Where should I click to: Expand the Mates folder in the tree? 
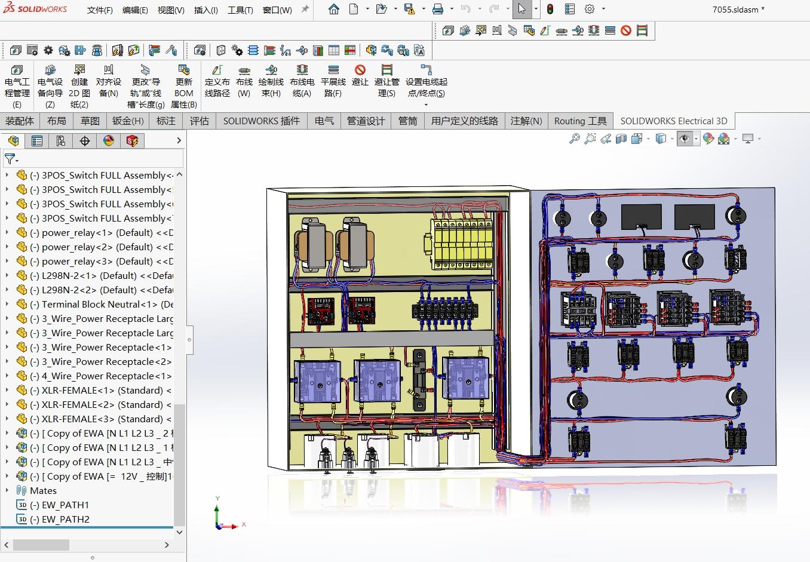[7, 490]
